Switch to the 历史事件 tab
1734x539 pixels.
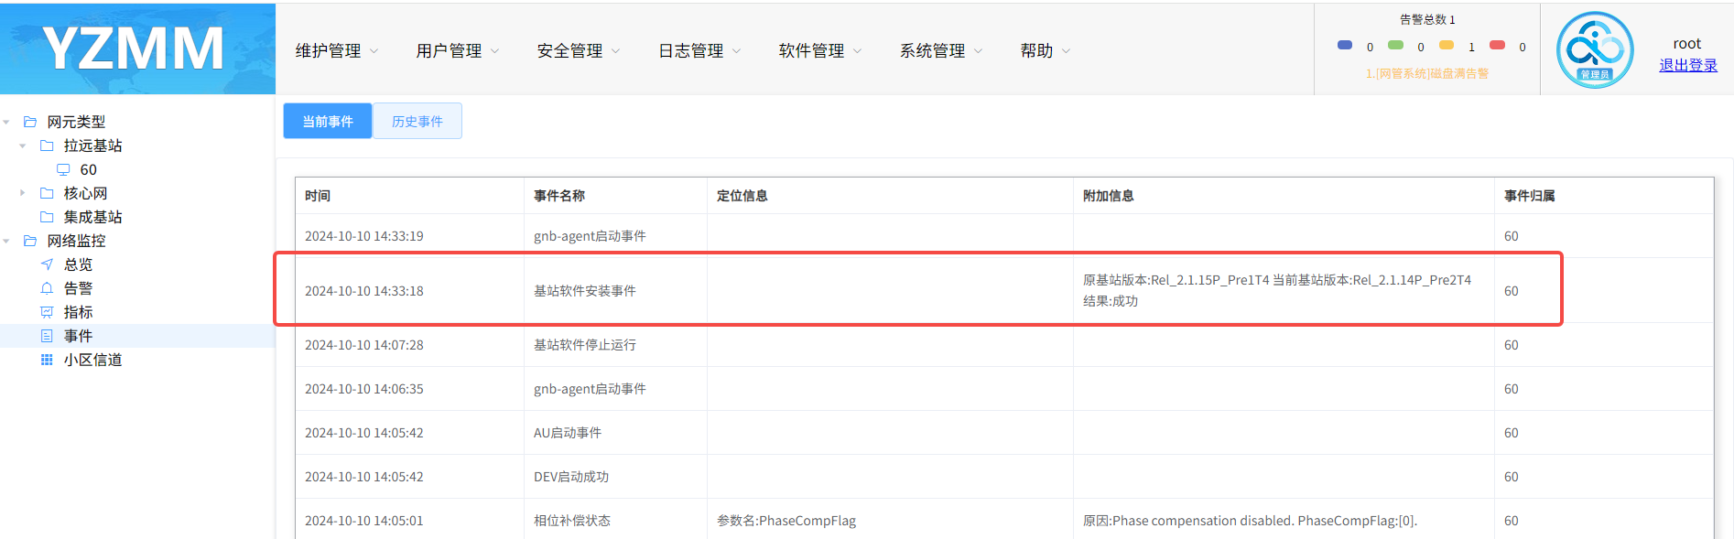click(x=417, y=121)
